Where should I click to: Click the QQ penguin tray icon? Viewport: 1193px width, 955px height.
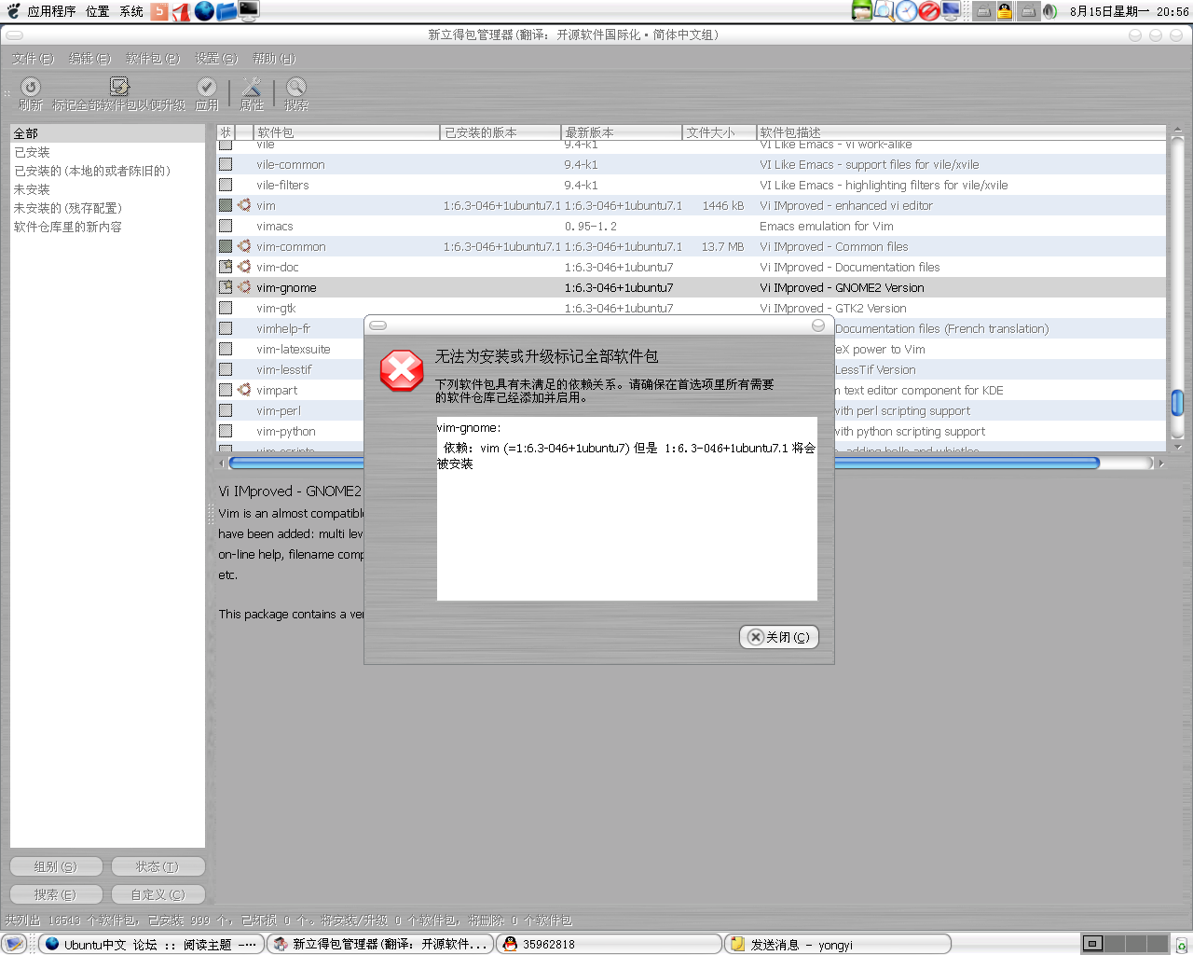[x=1005, y=11]
